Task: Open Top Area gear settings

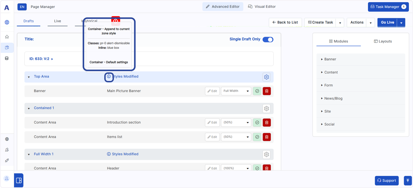Action: [266, 77]
